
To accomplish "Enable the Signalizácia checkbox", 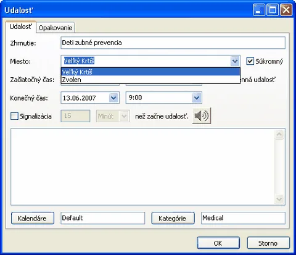I will click(14, 116).
